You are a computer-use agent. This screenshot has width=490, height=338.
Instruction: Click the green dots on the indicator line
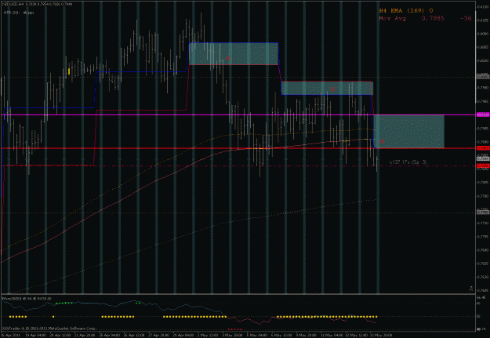tap(64, 303)
